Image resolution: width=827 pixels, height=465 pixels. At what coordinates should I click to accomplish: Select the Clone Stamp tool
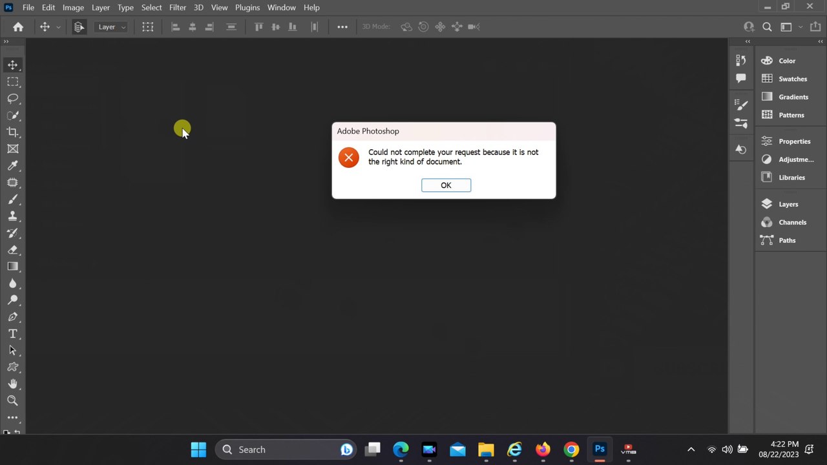coord(12,216)
